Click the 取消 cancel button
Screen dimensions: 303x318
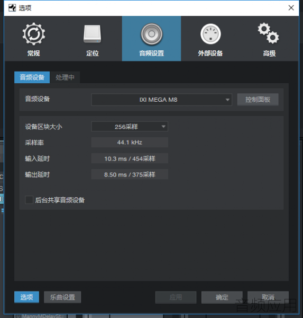[x=268, y=297]
